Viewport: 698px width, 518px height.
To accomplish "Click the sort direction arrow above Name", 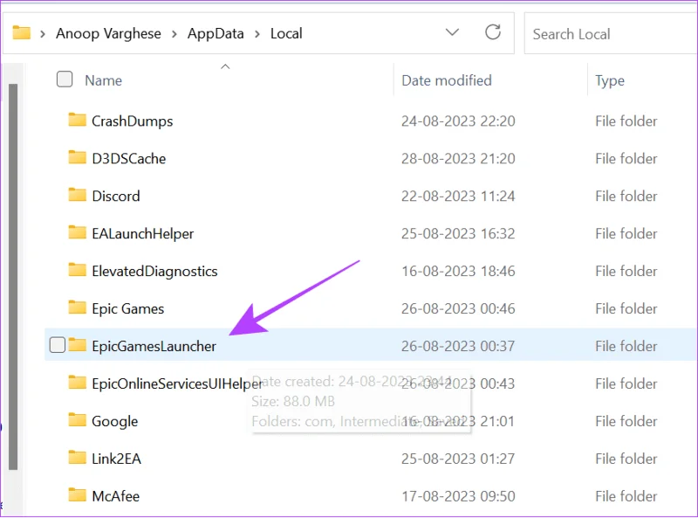I will 225,67.
